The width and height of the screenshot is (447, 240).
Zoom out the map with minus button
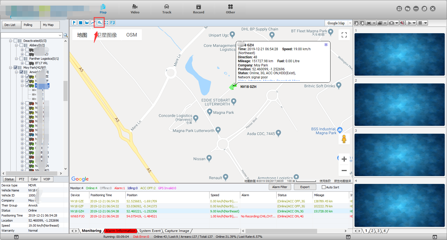point(344,170)
